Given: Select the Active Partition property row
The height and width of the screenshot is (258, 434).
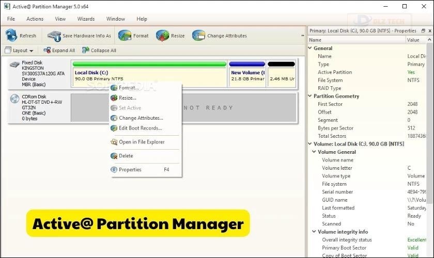Looking at the screenshot, I should click(x=367, y=72).
